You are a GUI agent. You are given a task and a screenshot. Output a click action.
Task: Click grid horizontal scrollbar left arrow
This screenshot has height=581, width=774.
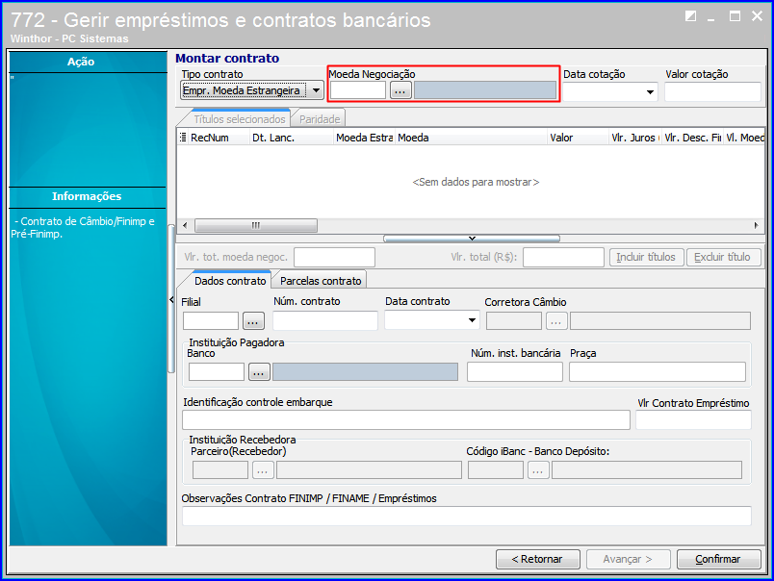185,225
